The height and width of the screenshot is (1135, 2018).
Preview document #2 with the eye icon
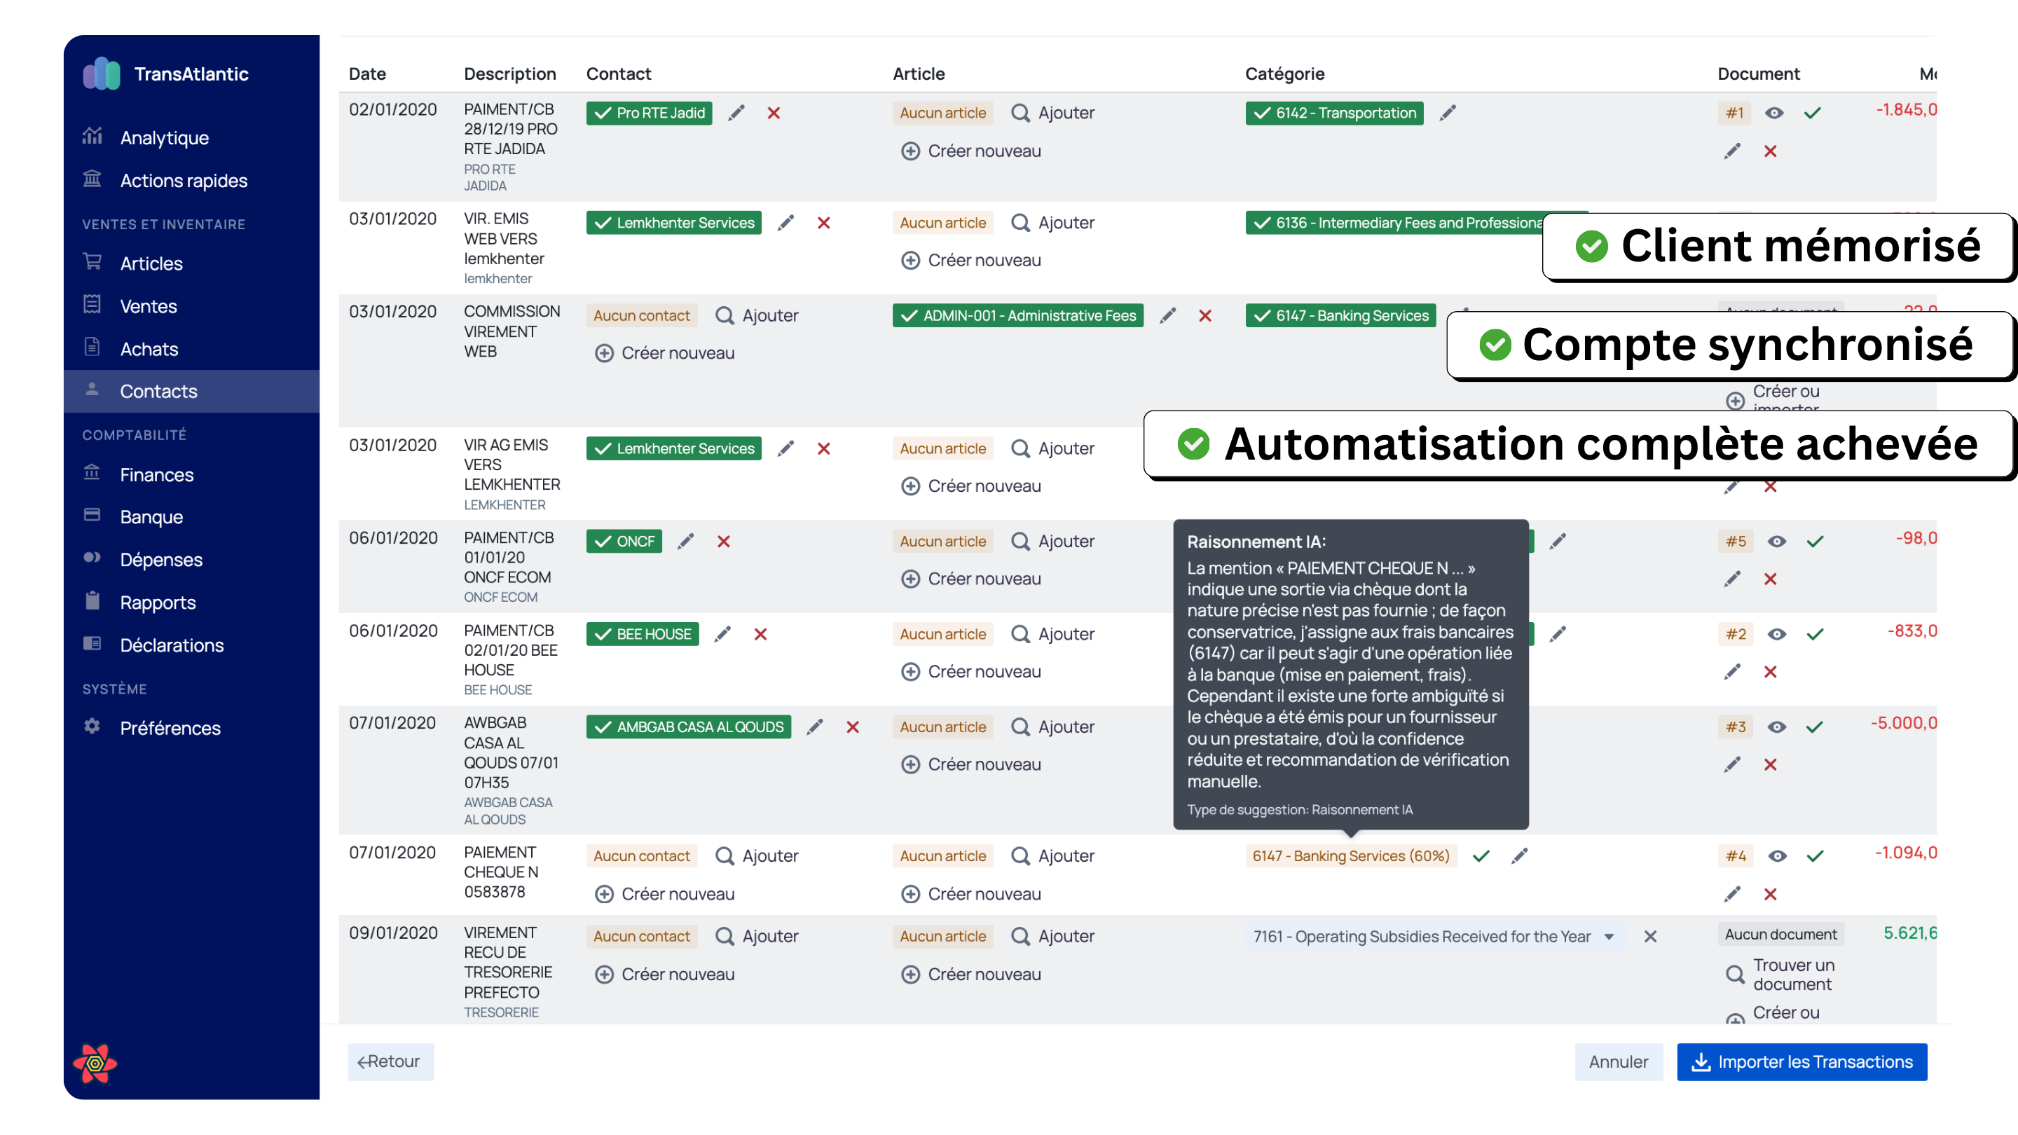(x=1777, y=633)
